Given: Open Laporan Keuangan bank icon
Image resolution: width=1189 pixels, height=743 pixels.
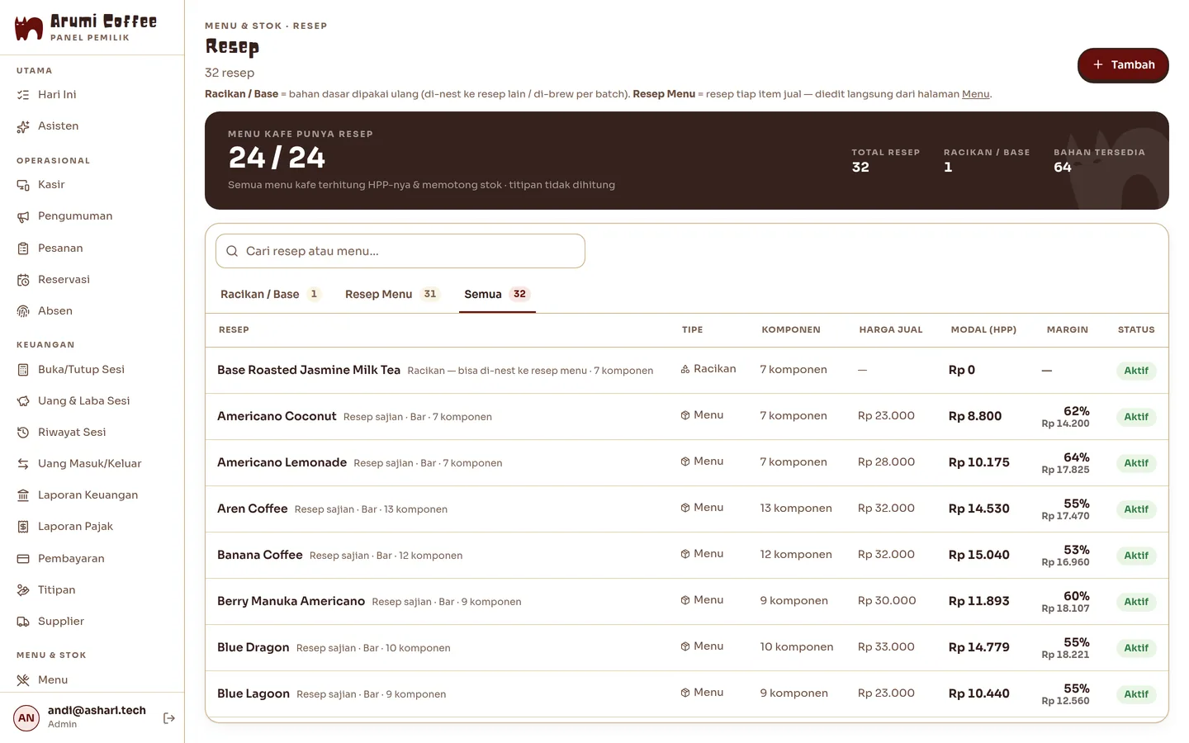Looking at the screenshot, I should pyautogui.click(x=23, y=495).
